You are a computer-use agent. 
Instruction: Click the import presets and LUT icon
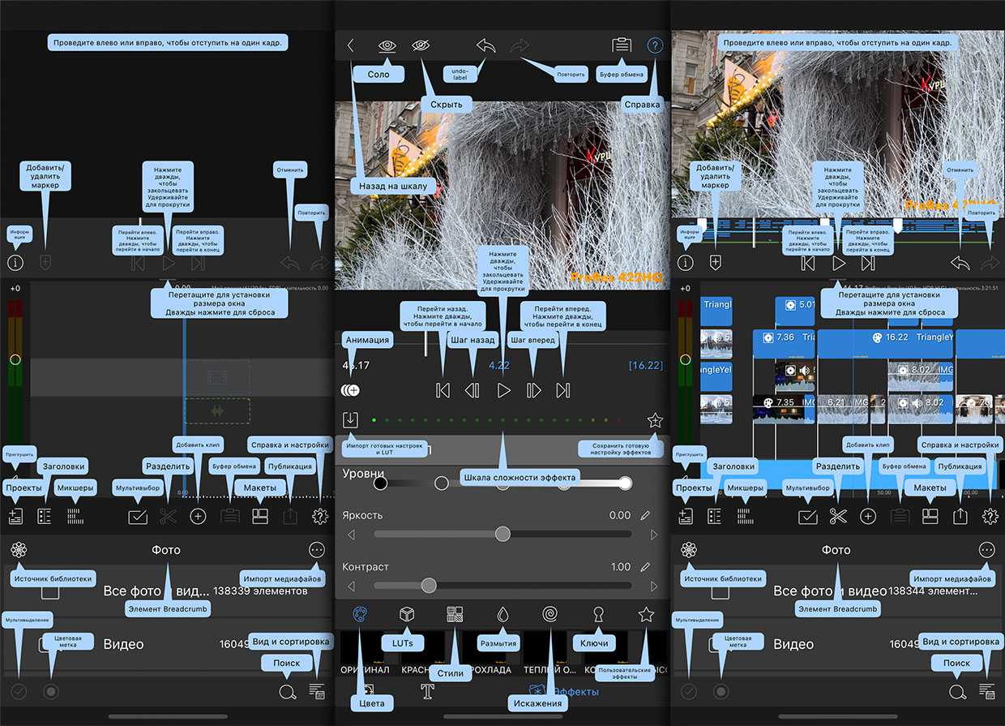pyautogui.click(x=350, y=419)
